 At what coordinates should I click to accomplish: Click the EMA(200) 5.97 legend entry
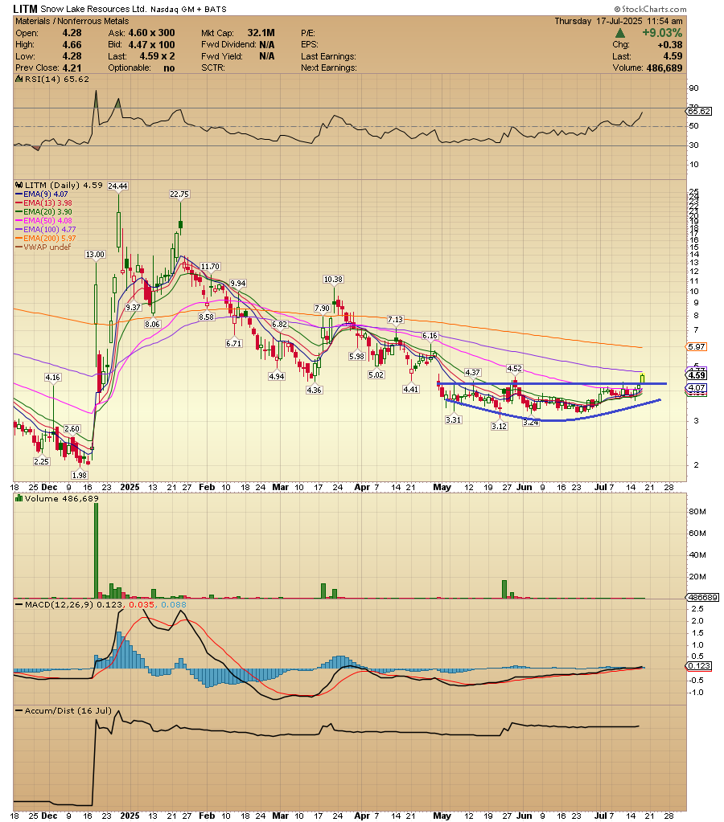(46, 238)
